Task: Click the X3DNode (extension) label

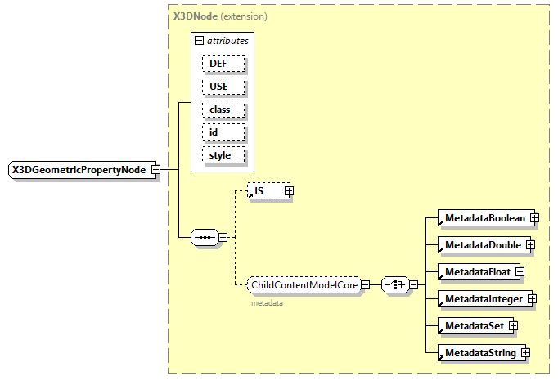Action: [220, 16]
